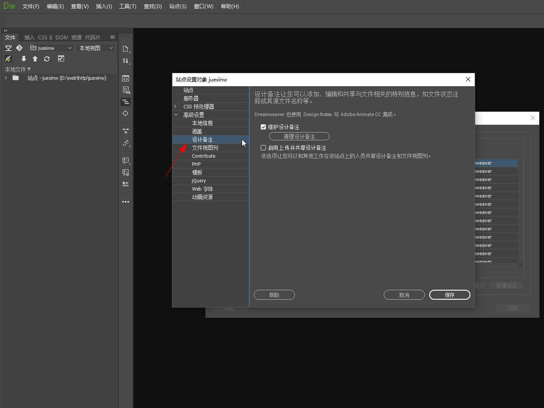The image size is (544, 408).
Task: Click the Format Source Code icon
Action: tap(126, 142)
